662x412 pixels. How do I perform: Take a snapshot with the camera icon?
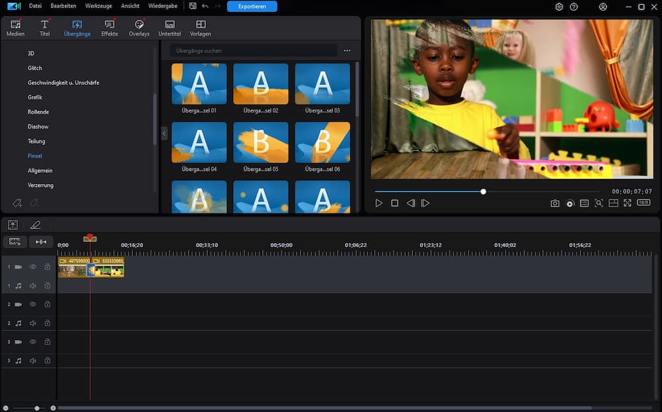555,203
